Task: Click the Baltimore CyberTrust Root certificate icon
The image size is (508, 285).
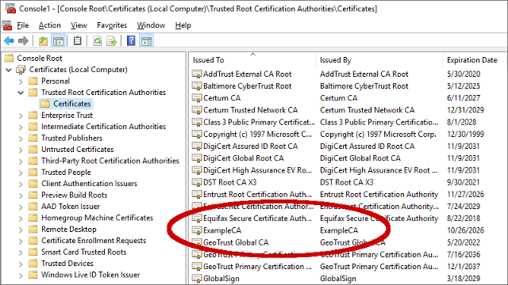Action: tap(197, 86)
